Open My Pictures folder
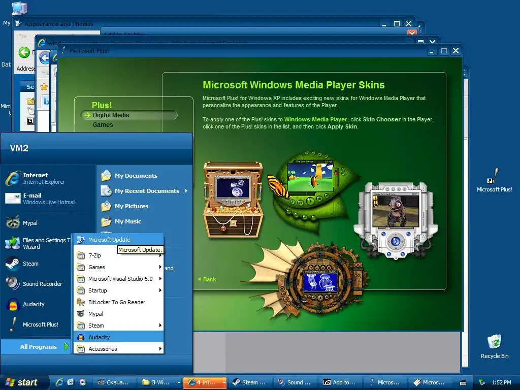520x390 pixels. [x=125, y=206]
